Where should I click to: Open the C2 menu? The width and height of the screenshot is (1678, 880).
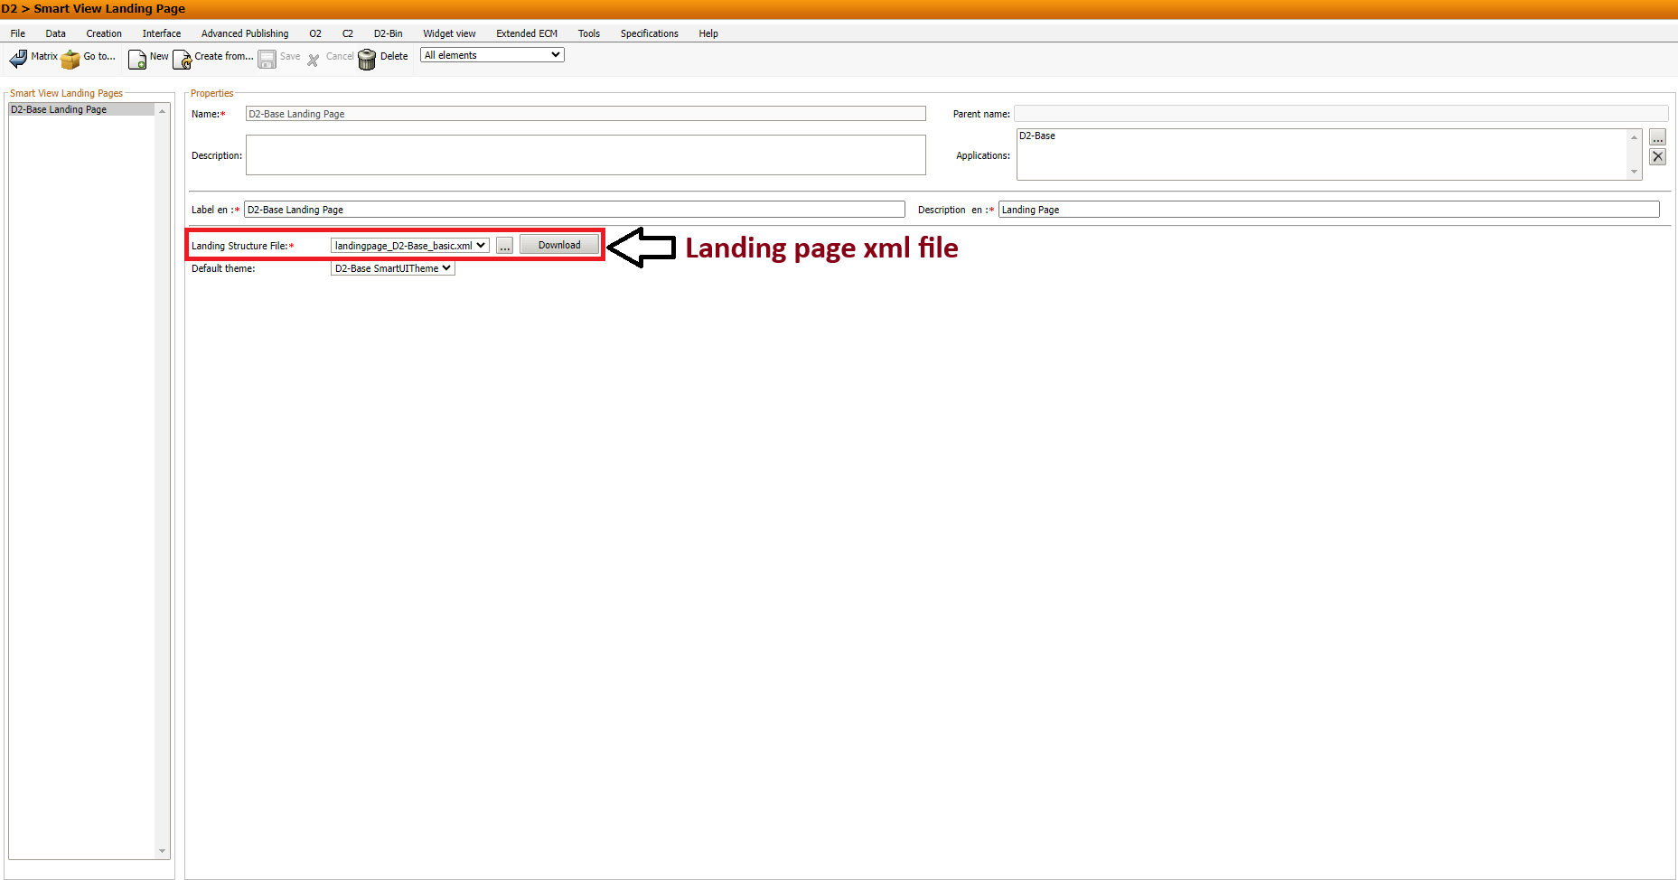coord(348,33)
